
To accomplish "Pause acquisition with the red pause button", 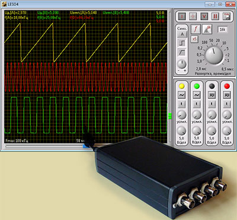I will [215, 16].
